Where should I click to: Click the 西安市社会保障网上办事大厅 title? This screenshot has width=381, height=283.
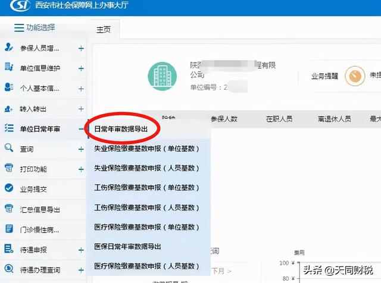pos(82,5)
